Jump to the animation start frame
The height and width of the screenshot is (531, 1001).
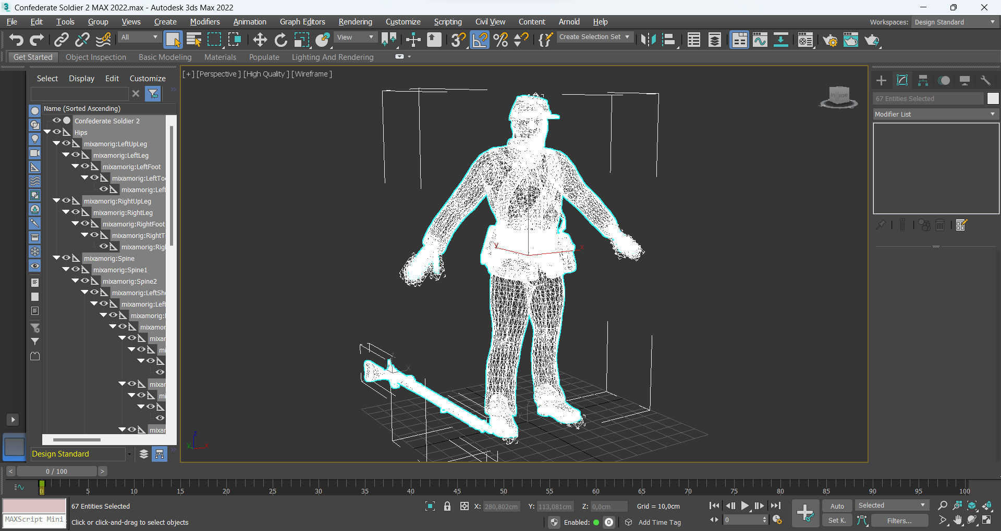click(714, 505)
